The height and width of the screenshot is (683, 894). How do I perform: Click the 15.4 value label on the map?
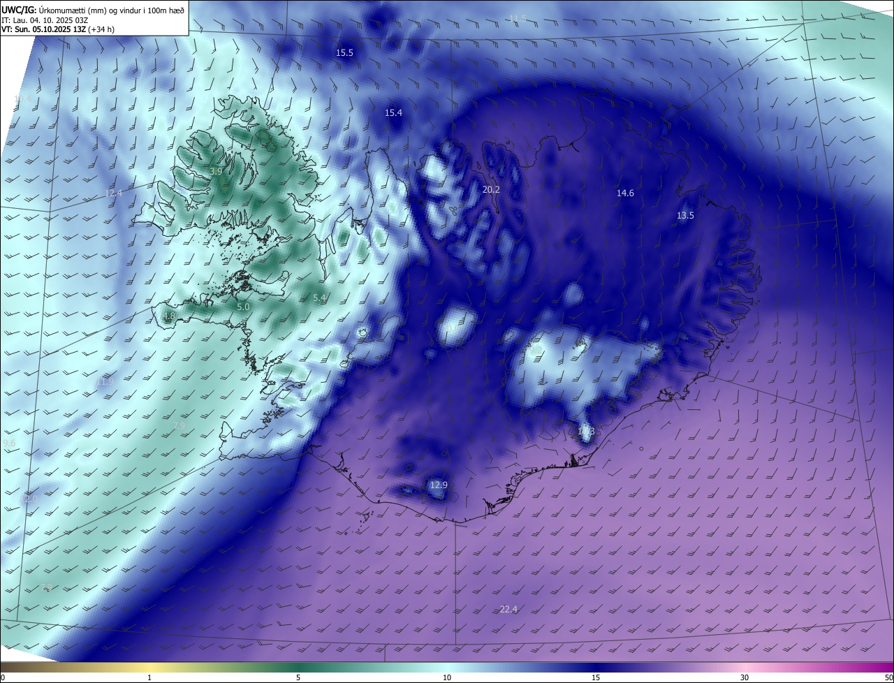(x=393, y=112)
